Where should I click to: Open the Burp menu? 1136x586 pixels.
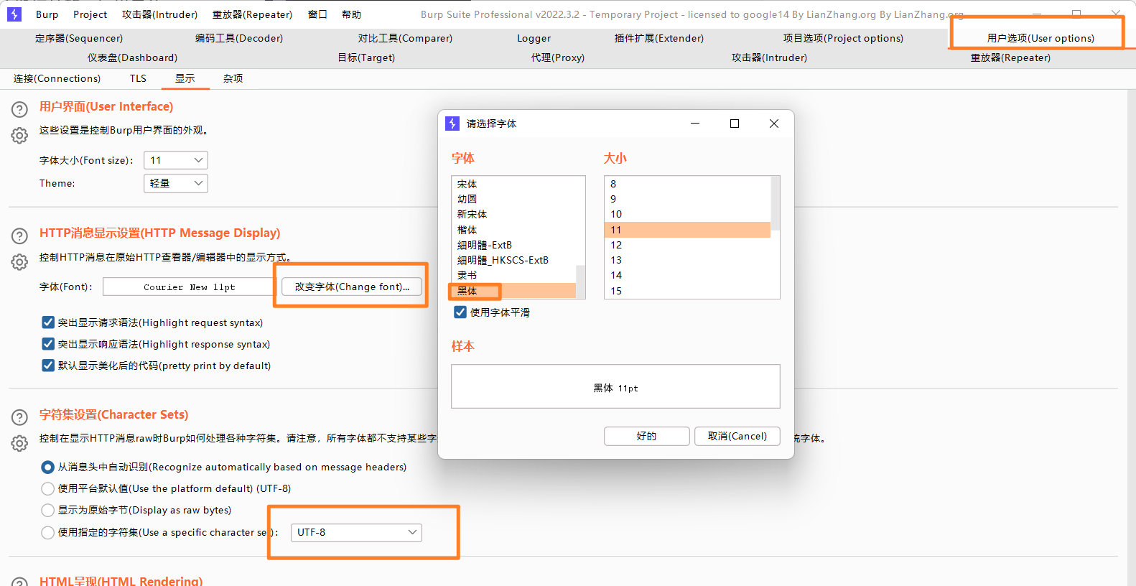coord(47,14)
